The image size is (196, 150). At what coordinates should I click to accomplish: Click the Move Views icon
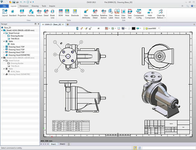click(117, 12)
